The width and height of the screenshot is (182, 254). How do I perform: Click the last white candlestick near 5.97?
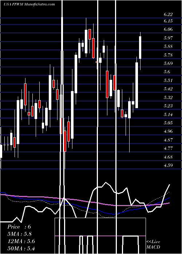tap(140, 48)
